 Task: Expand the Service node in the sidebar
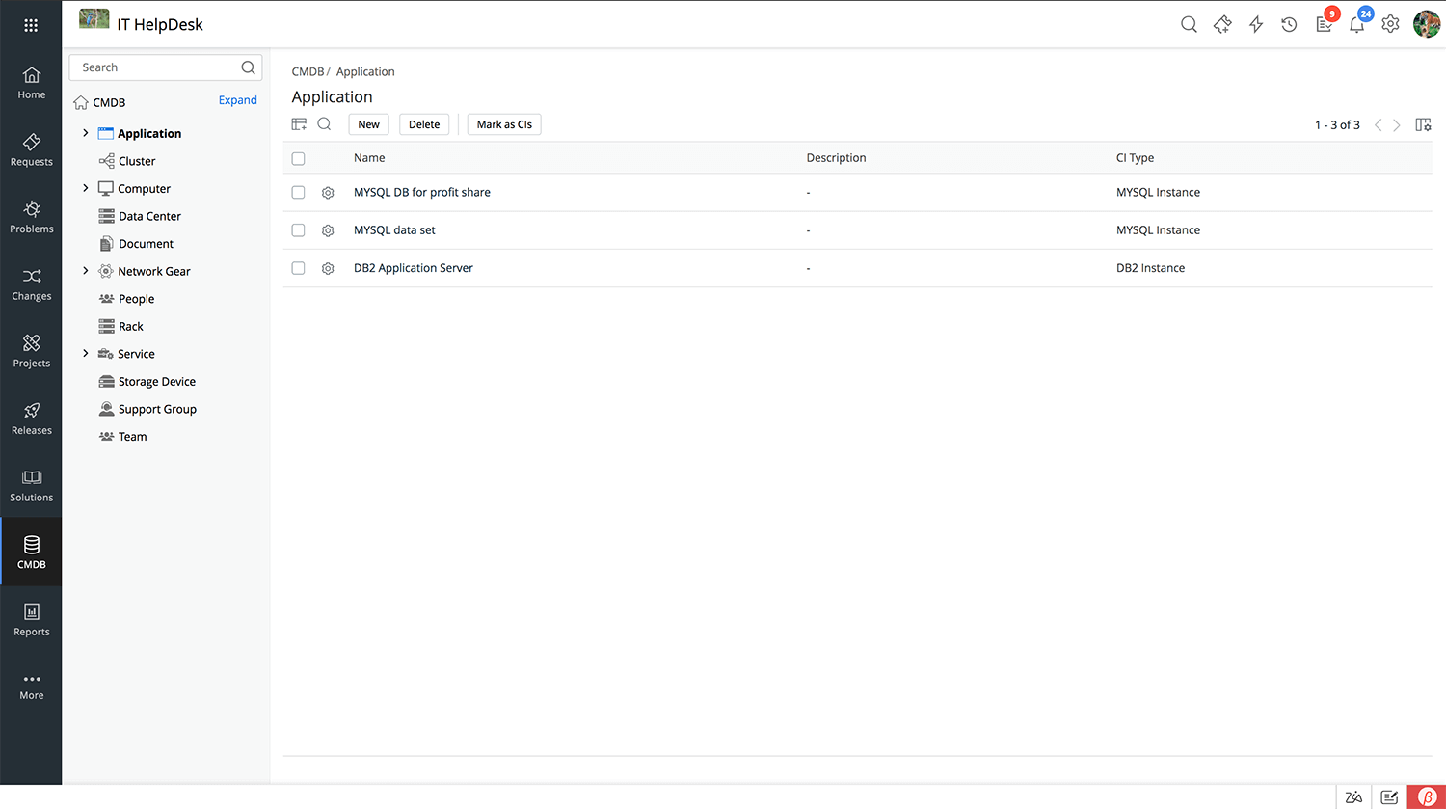pos(86,353)
